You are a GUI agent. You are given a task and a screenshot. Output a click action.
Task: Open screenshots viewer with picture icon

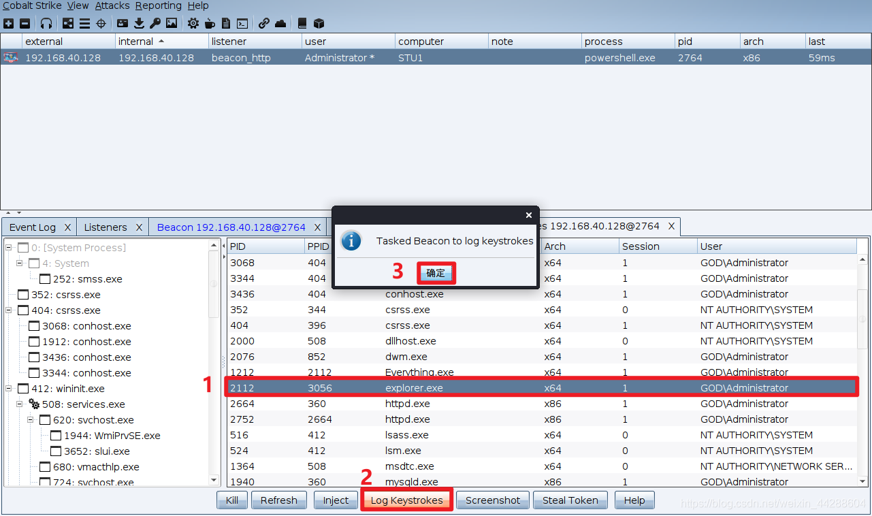pos(172,23)
